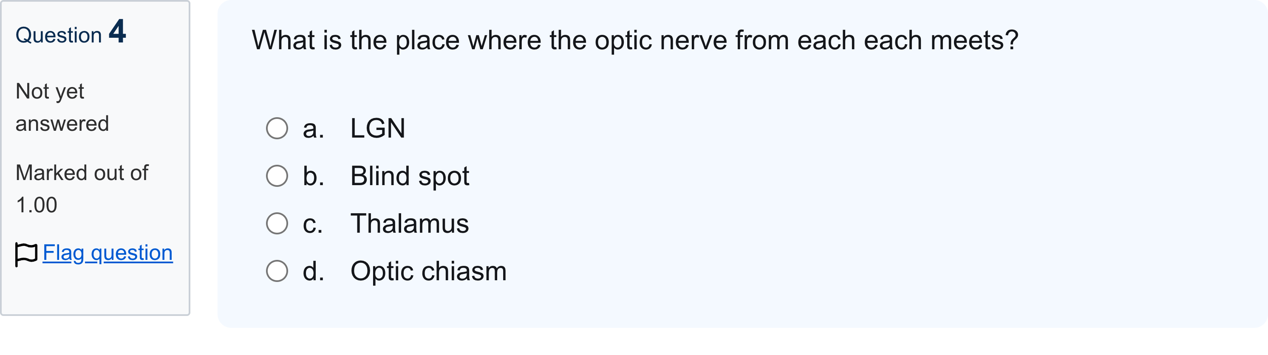Viewport: 1268px width, 355px height.
Task: Select radio button for option d
Action: pyautogui.click(x=277, y=271)
